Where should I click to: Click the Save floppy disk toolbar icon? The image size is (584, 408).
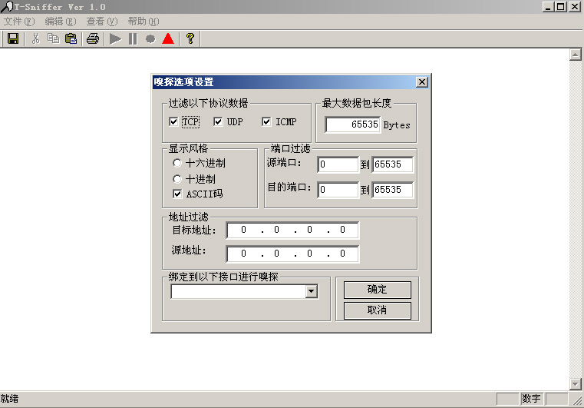pos(13,38)
